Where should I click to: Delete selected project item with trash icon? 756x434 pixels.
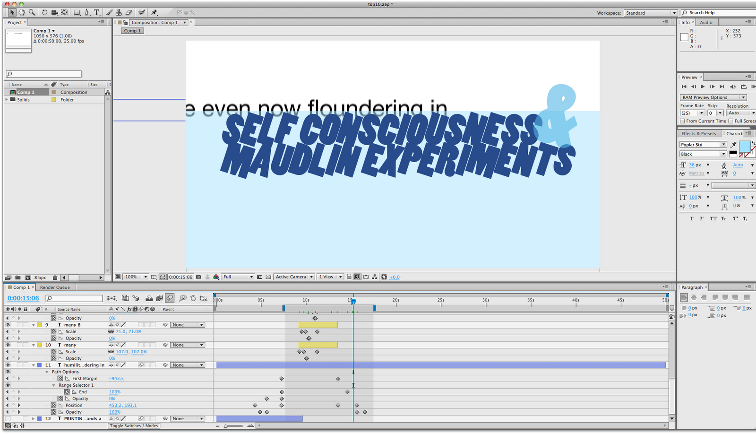click(x=55, y=278)
